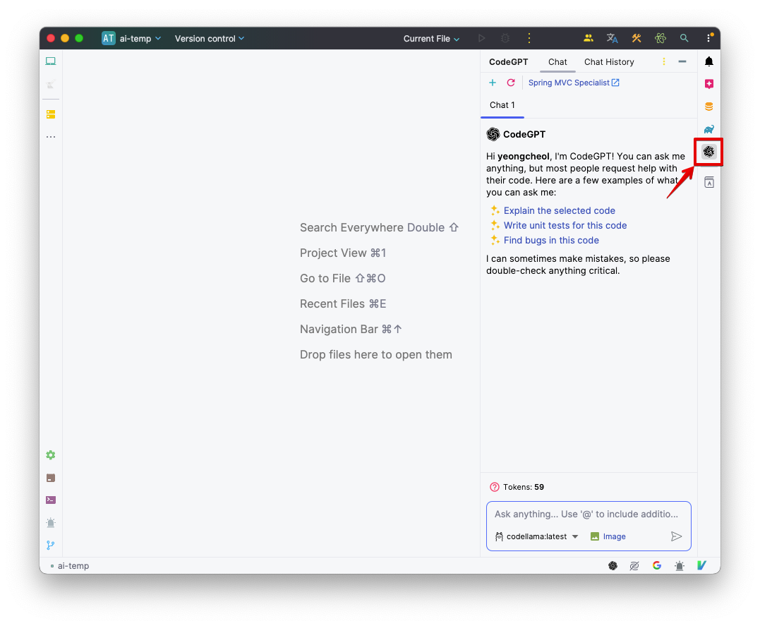This screenshot has width=760, height=626.
Task: Click the status bar alarm bug icon
Action: coord(679,565)
